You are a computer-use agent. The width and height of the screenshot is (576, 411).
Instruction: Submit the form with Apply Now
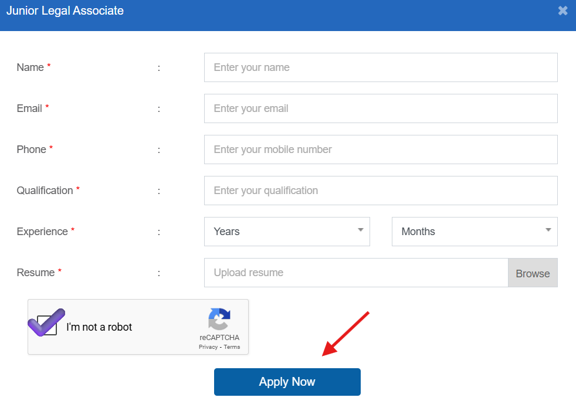pos(287,382)
